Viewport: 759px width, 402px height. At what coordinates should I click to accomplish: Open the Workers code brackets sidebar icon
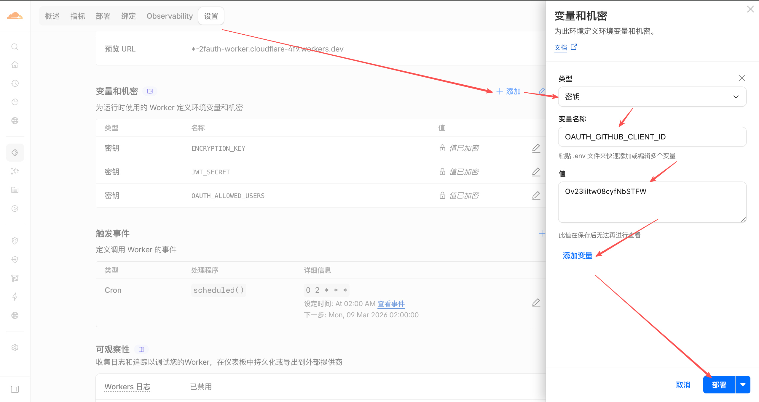15,152
